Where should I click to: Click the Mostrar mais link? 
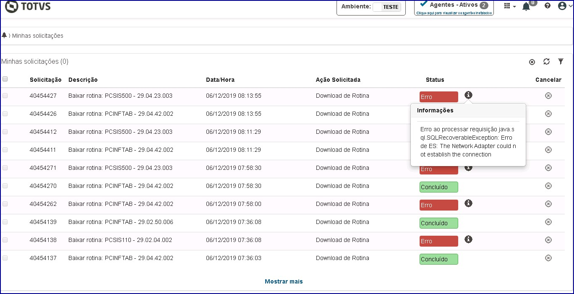[284, 281]
